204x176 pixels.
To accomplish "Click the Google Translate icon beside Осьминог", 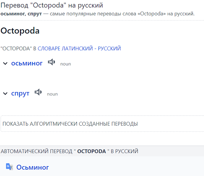I will click(10, 166).
